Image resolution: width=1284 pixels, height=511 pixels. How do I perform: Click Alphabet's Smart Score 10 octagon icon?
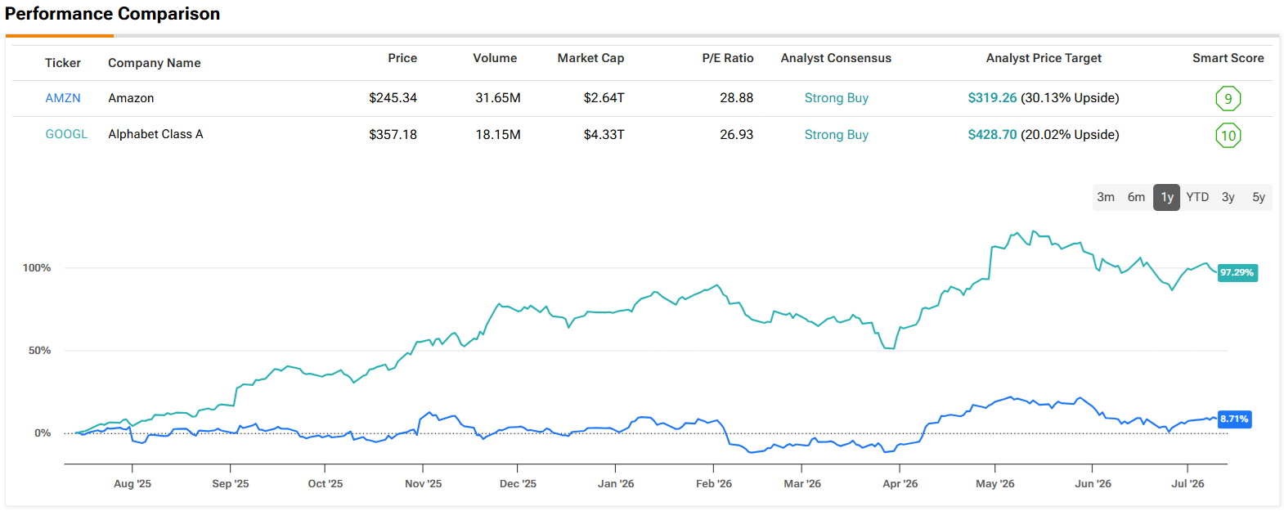tap(1228, 136)
